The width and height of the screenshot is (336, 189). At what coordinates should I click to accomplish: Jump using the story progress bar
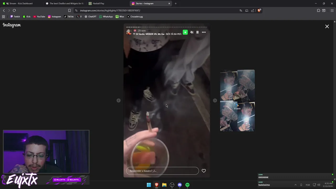pyautogui.click(x=167, y=27)
